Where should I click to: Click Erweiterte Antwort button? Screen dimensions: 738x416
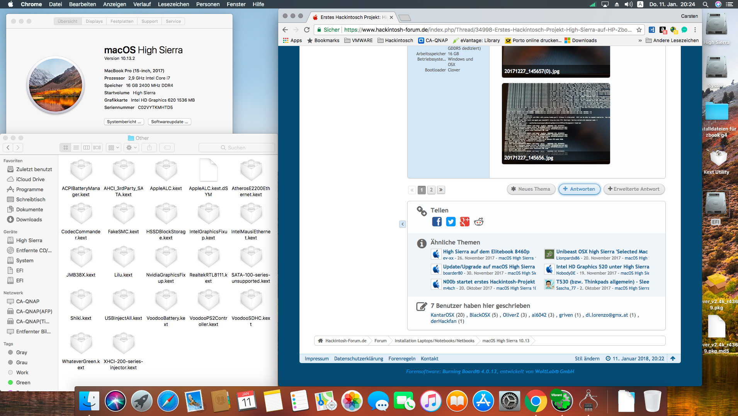[634, 189]
